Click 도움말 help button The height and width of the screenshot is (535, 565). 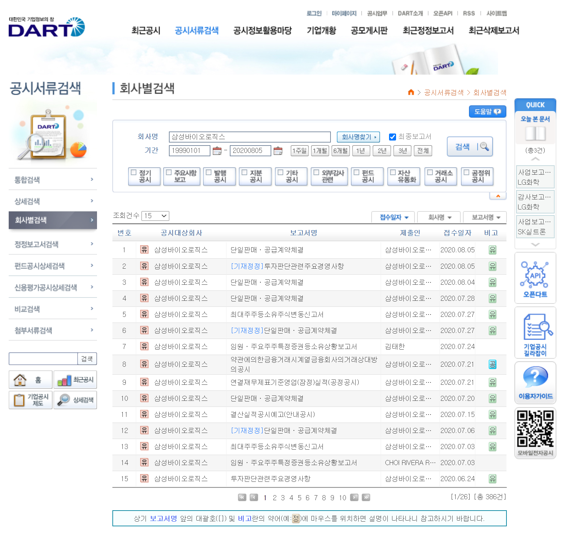(487, 111)
